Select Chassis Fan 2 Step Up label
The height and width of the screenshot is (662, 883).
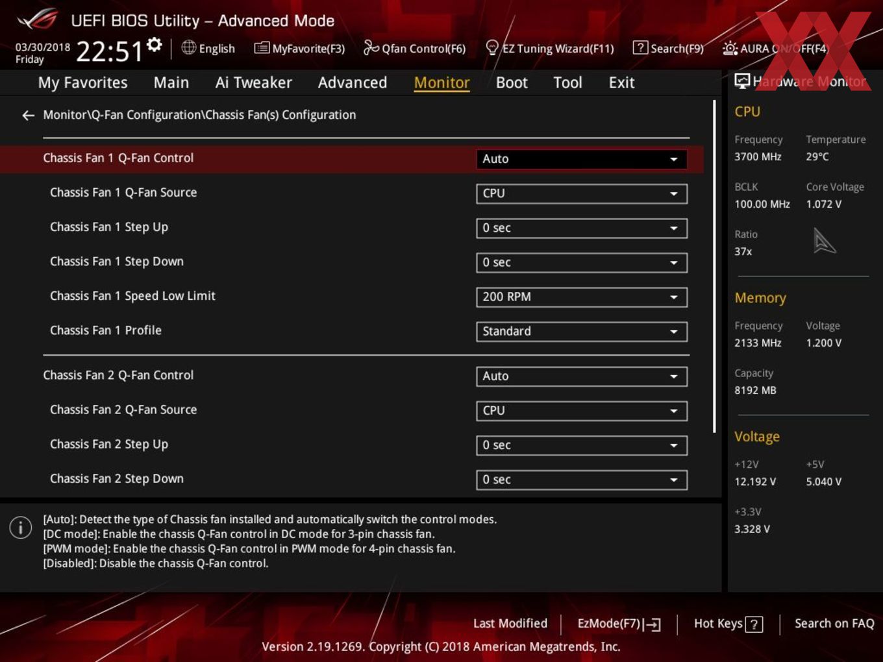tap(109, 445)
